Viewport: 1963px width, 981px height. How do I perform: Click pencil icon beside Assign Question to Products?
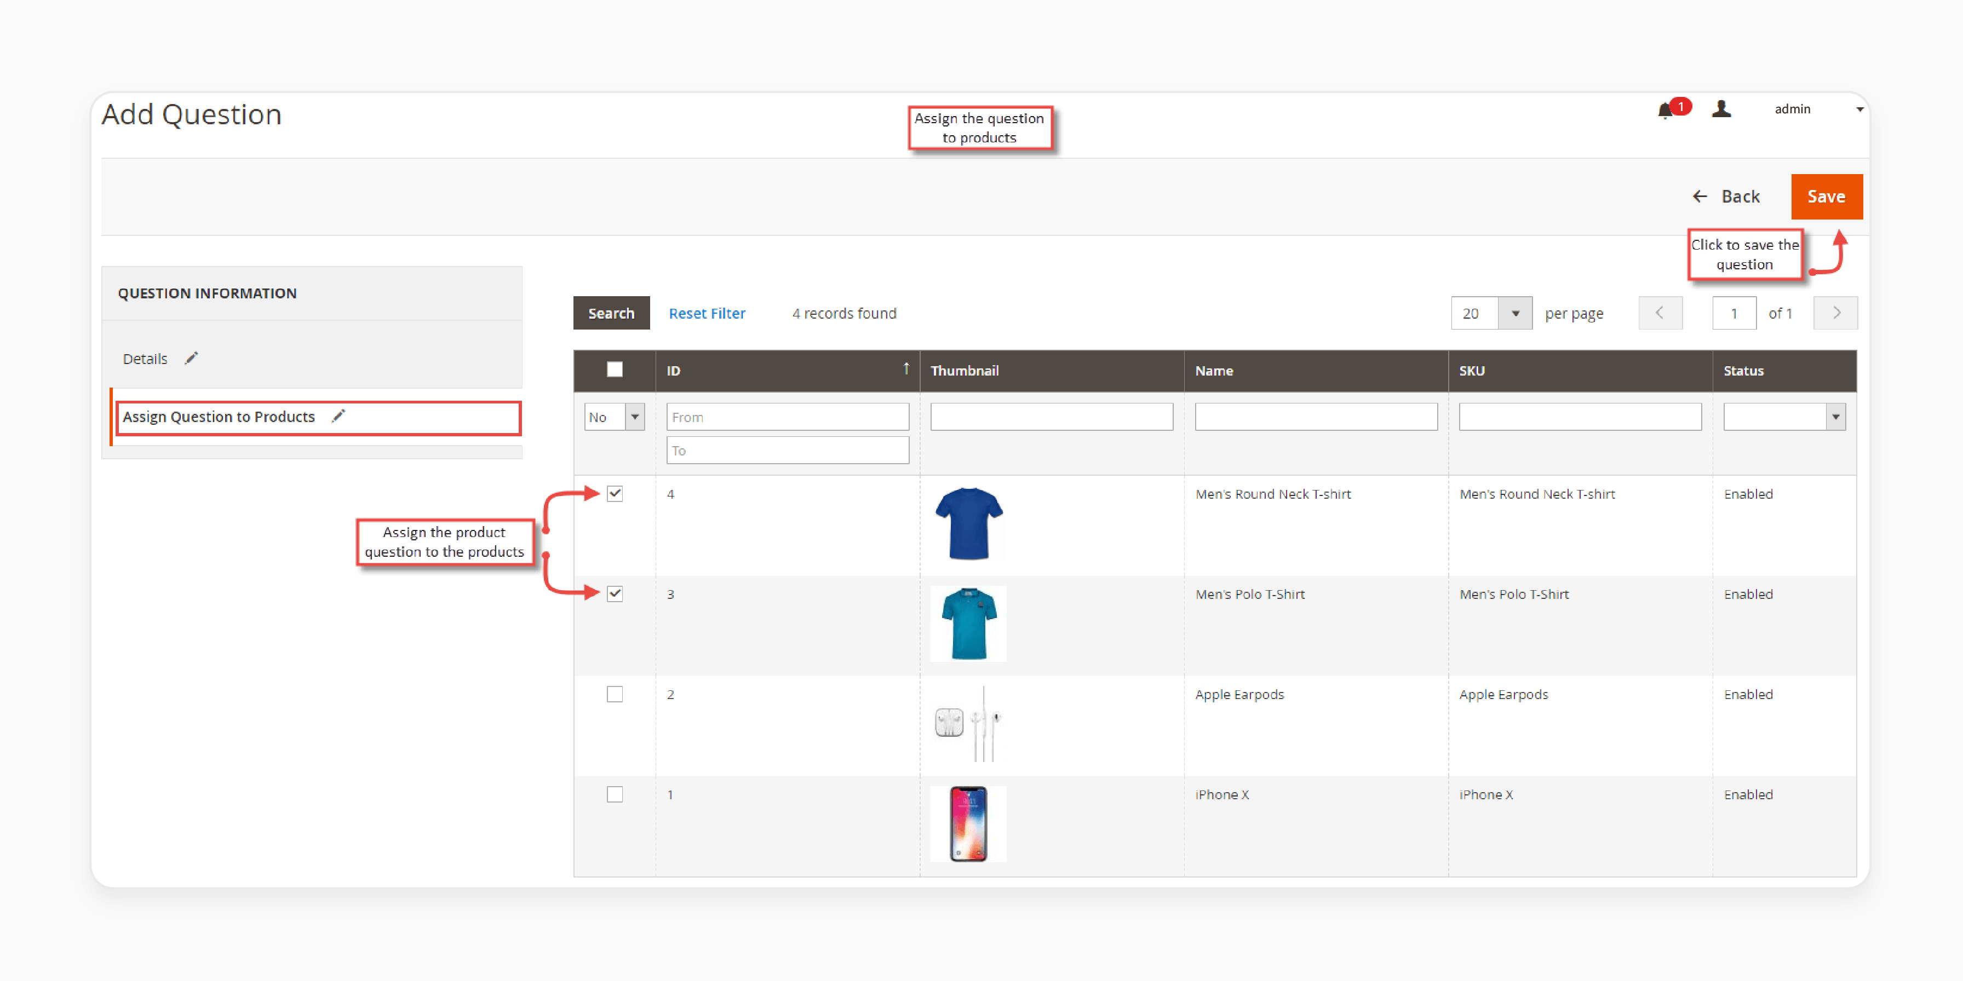(x=338, y=416)
